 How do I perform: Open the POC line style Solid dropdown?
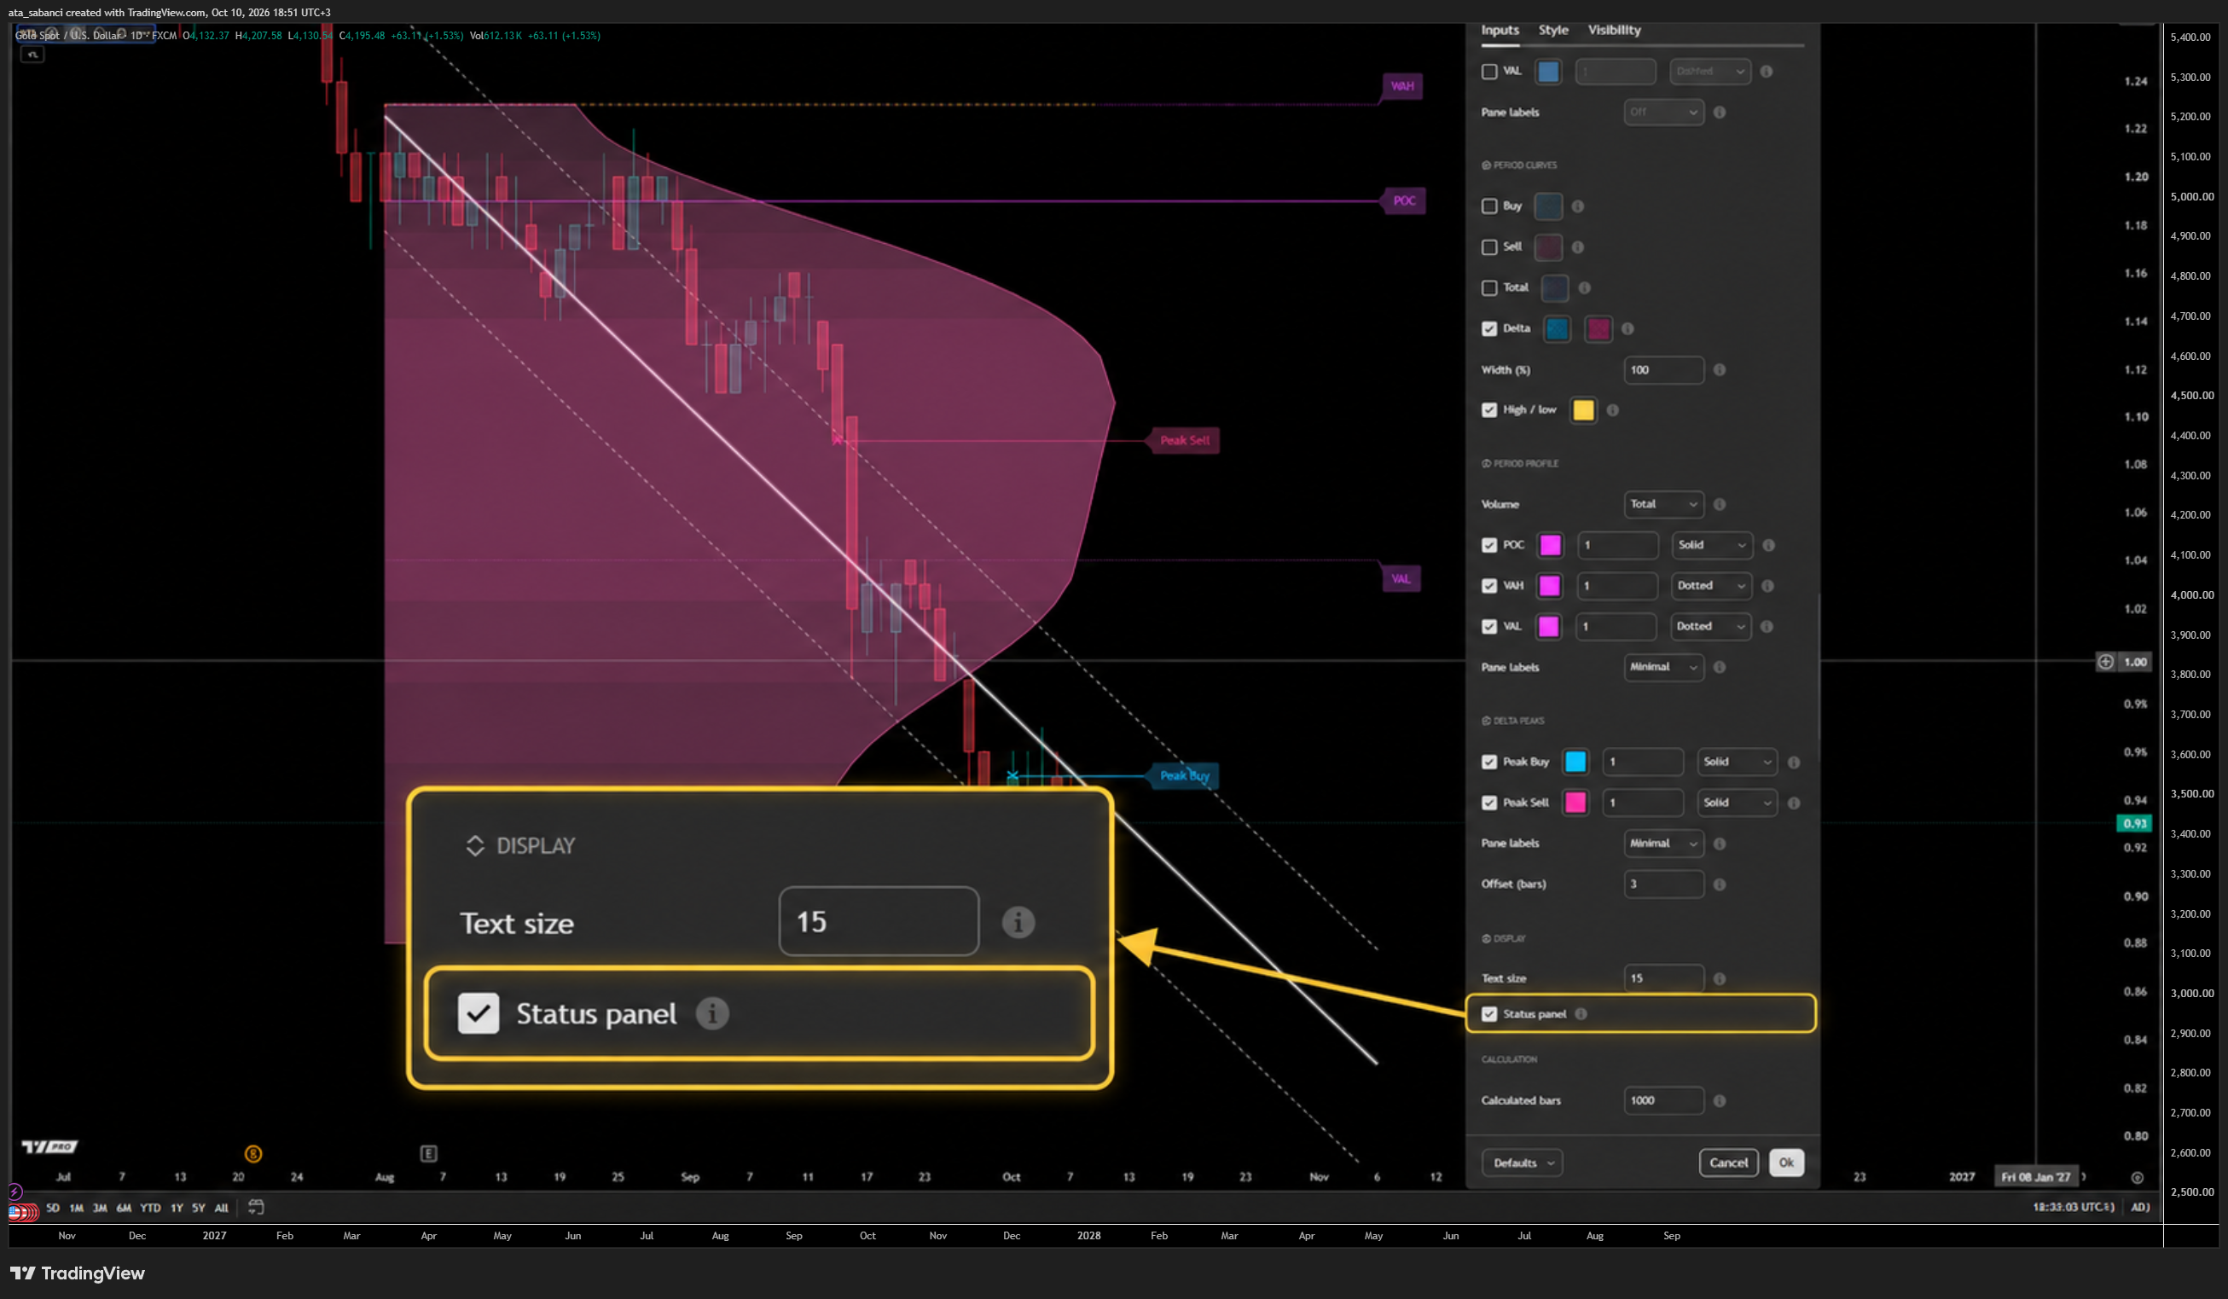(x=1713, y=546)
